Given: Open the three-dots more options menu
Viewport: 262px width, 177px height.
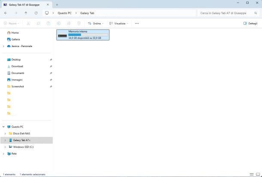Looking at the screenshot, I should 137,24.
